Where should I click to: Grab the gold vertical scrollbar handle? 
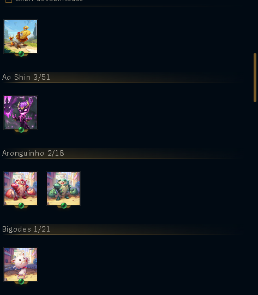click(x=255, y=78)
